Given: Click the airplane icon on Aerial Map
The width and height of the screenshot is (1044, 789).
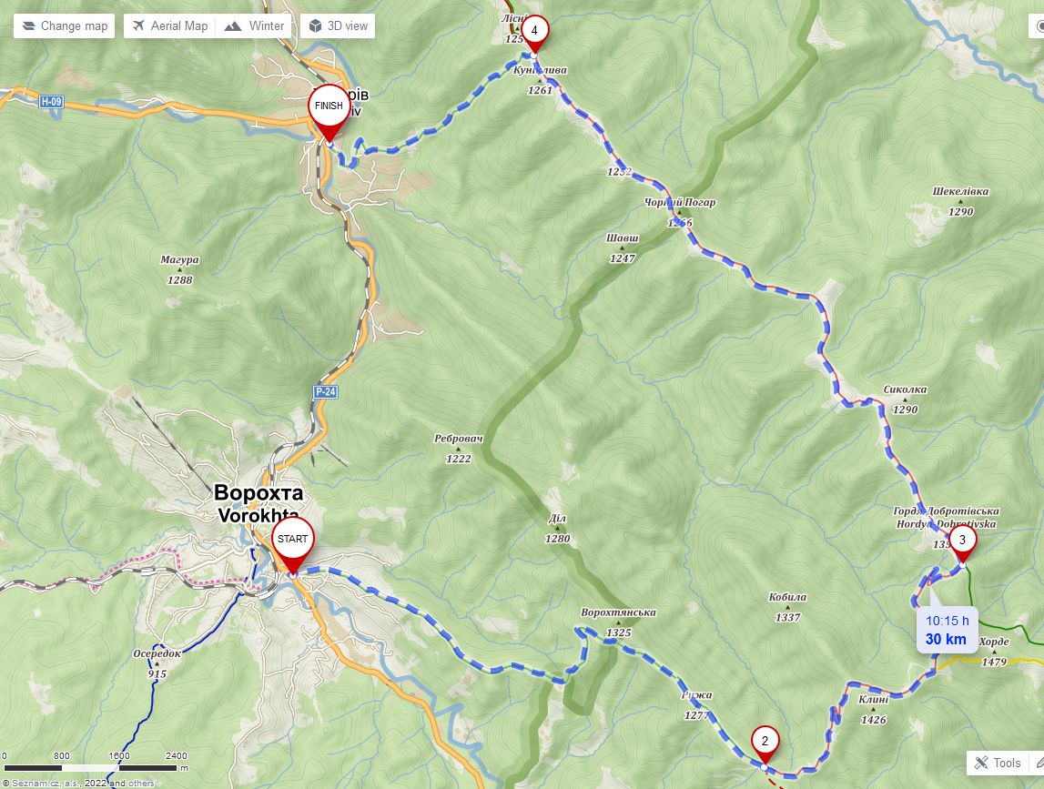Looking at the screenshot, I should tap(138, 26).
